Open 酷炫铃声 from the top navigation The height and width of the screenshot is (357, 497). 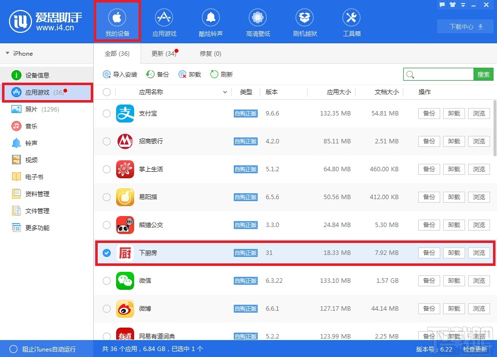[x=210, y=21]
